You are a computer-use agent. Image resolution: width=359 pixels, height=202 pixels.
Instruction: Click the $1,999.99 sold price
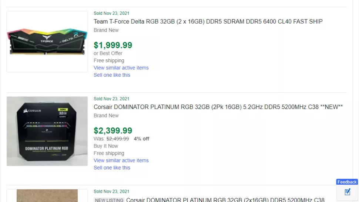(x=113, y=45)
